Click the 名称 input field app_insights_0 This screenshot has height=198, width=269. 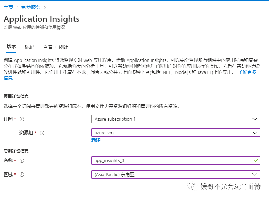tap(176, 160)
